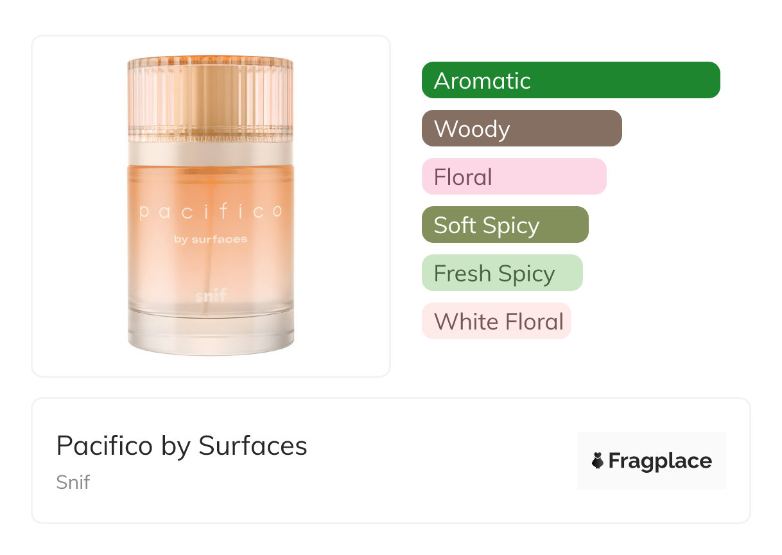Open the Snif brand link under the title
782x555 pixels.
[73, 482]
